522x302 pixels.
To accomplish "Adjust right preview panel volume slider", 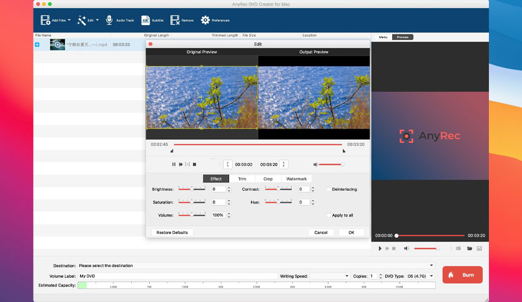I will (427, 248).
